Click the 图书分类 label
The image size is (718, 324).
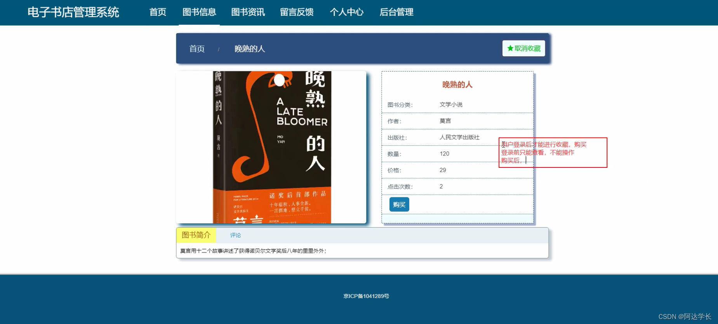(400, 105)
